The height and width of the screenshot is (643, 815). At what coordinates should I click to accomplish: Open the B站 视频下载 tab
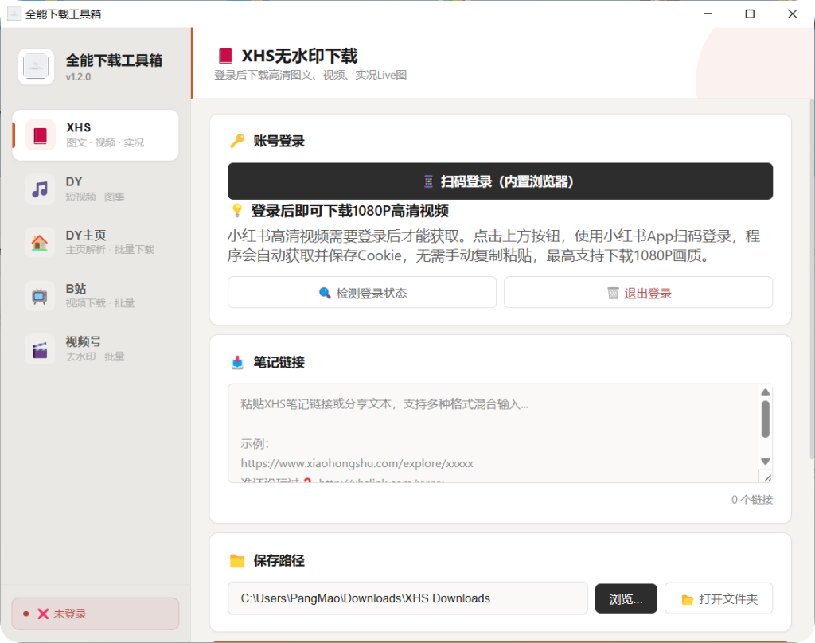coord(96,296)
